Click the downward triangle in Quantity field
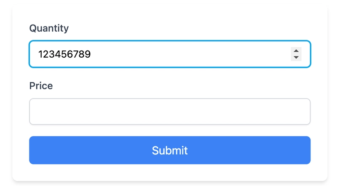337x186 pixels. coord(296,57)
